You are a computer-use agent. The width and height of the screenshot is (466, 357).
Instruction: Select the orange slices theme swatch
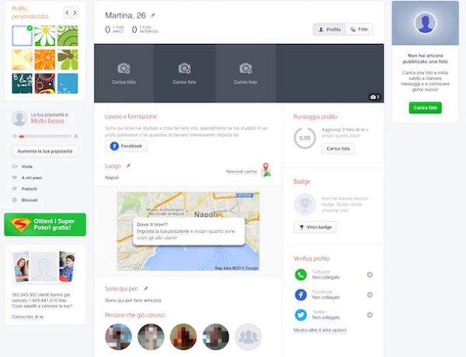coord(46,59)
